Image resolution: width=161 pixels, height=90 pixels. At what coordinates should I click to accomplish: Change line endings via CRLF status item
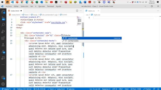click(121, 89)
